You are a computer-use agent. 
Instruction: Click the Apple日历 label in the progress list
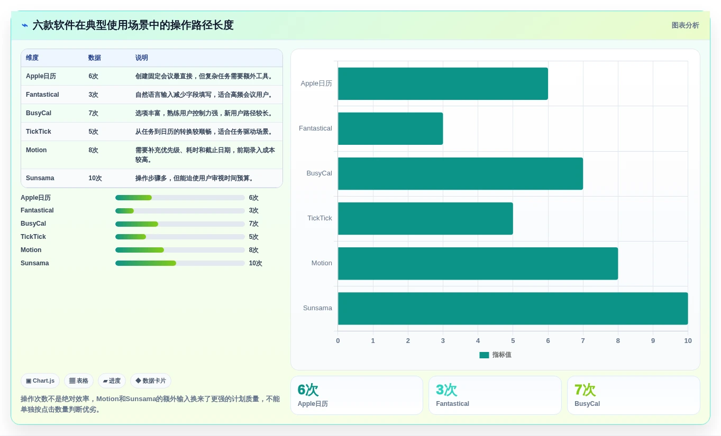tap(35, 198)
